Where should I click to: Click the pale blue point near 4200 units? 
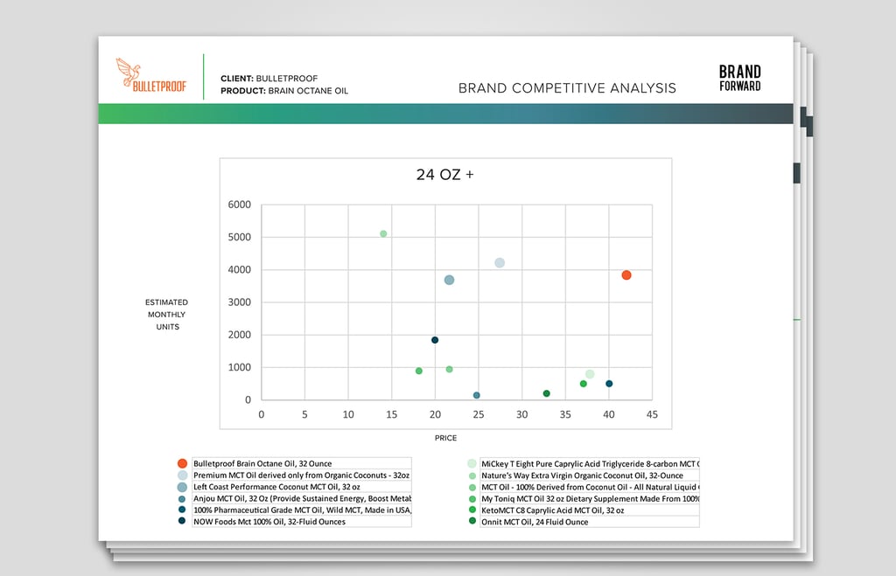click(500, 262)
